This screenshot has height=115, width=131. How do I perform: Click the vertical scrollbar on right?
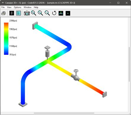point(129,64)
